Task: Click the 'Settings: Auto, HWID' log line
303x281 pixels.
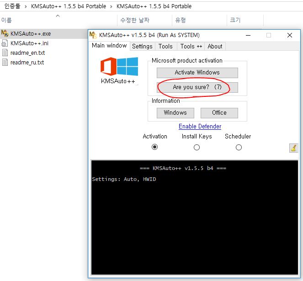Action: 124,180
